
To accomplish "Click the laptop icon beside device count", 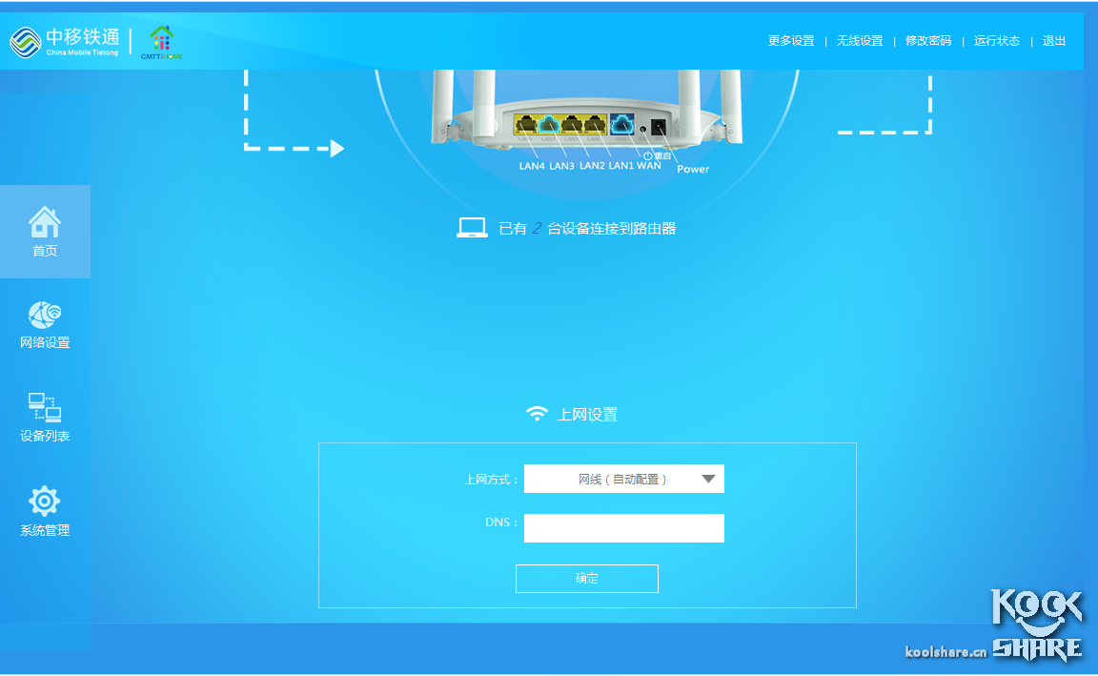I will 471,227.
